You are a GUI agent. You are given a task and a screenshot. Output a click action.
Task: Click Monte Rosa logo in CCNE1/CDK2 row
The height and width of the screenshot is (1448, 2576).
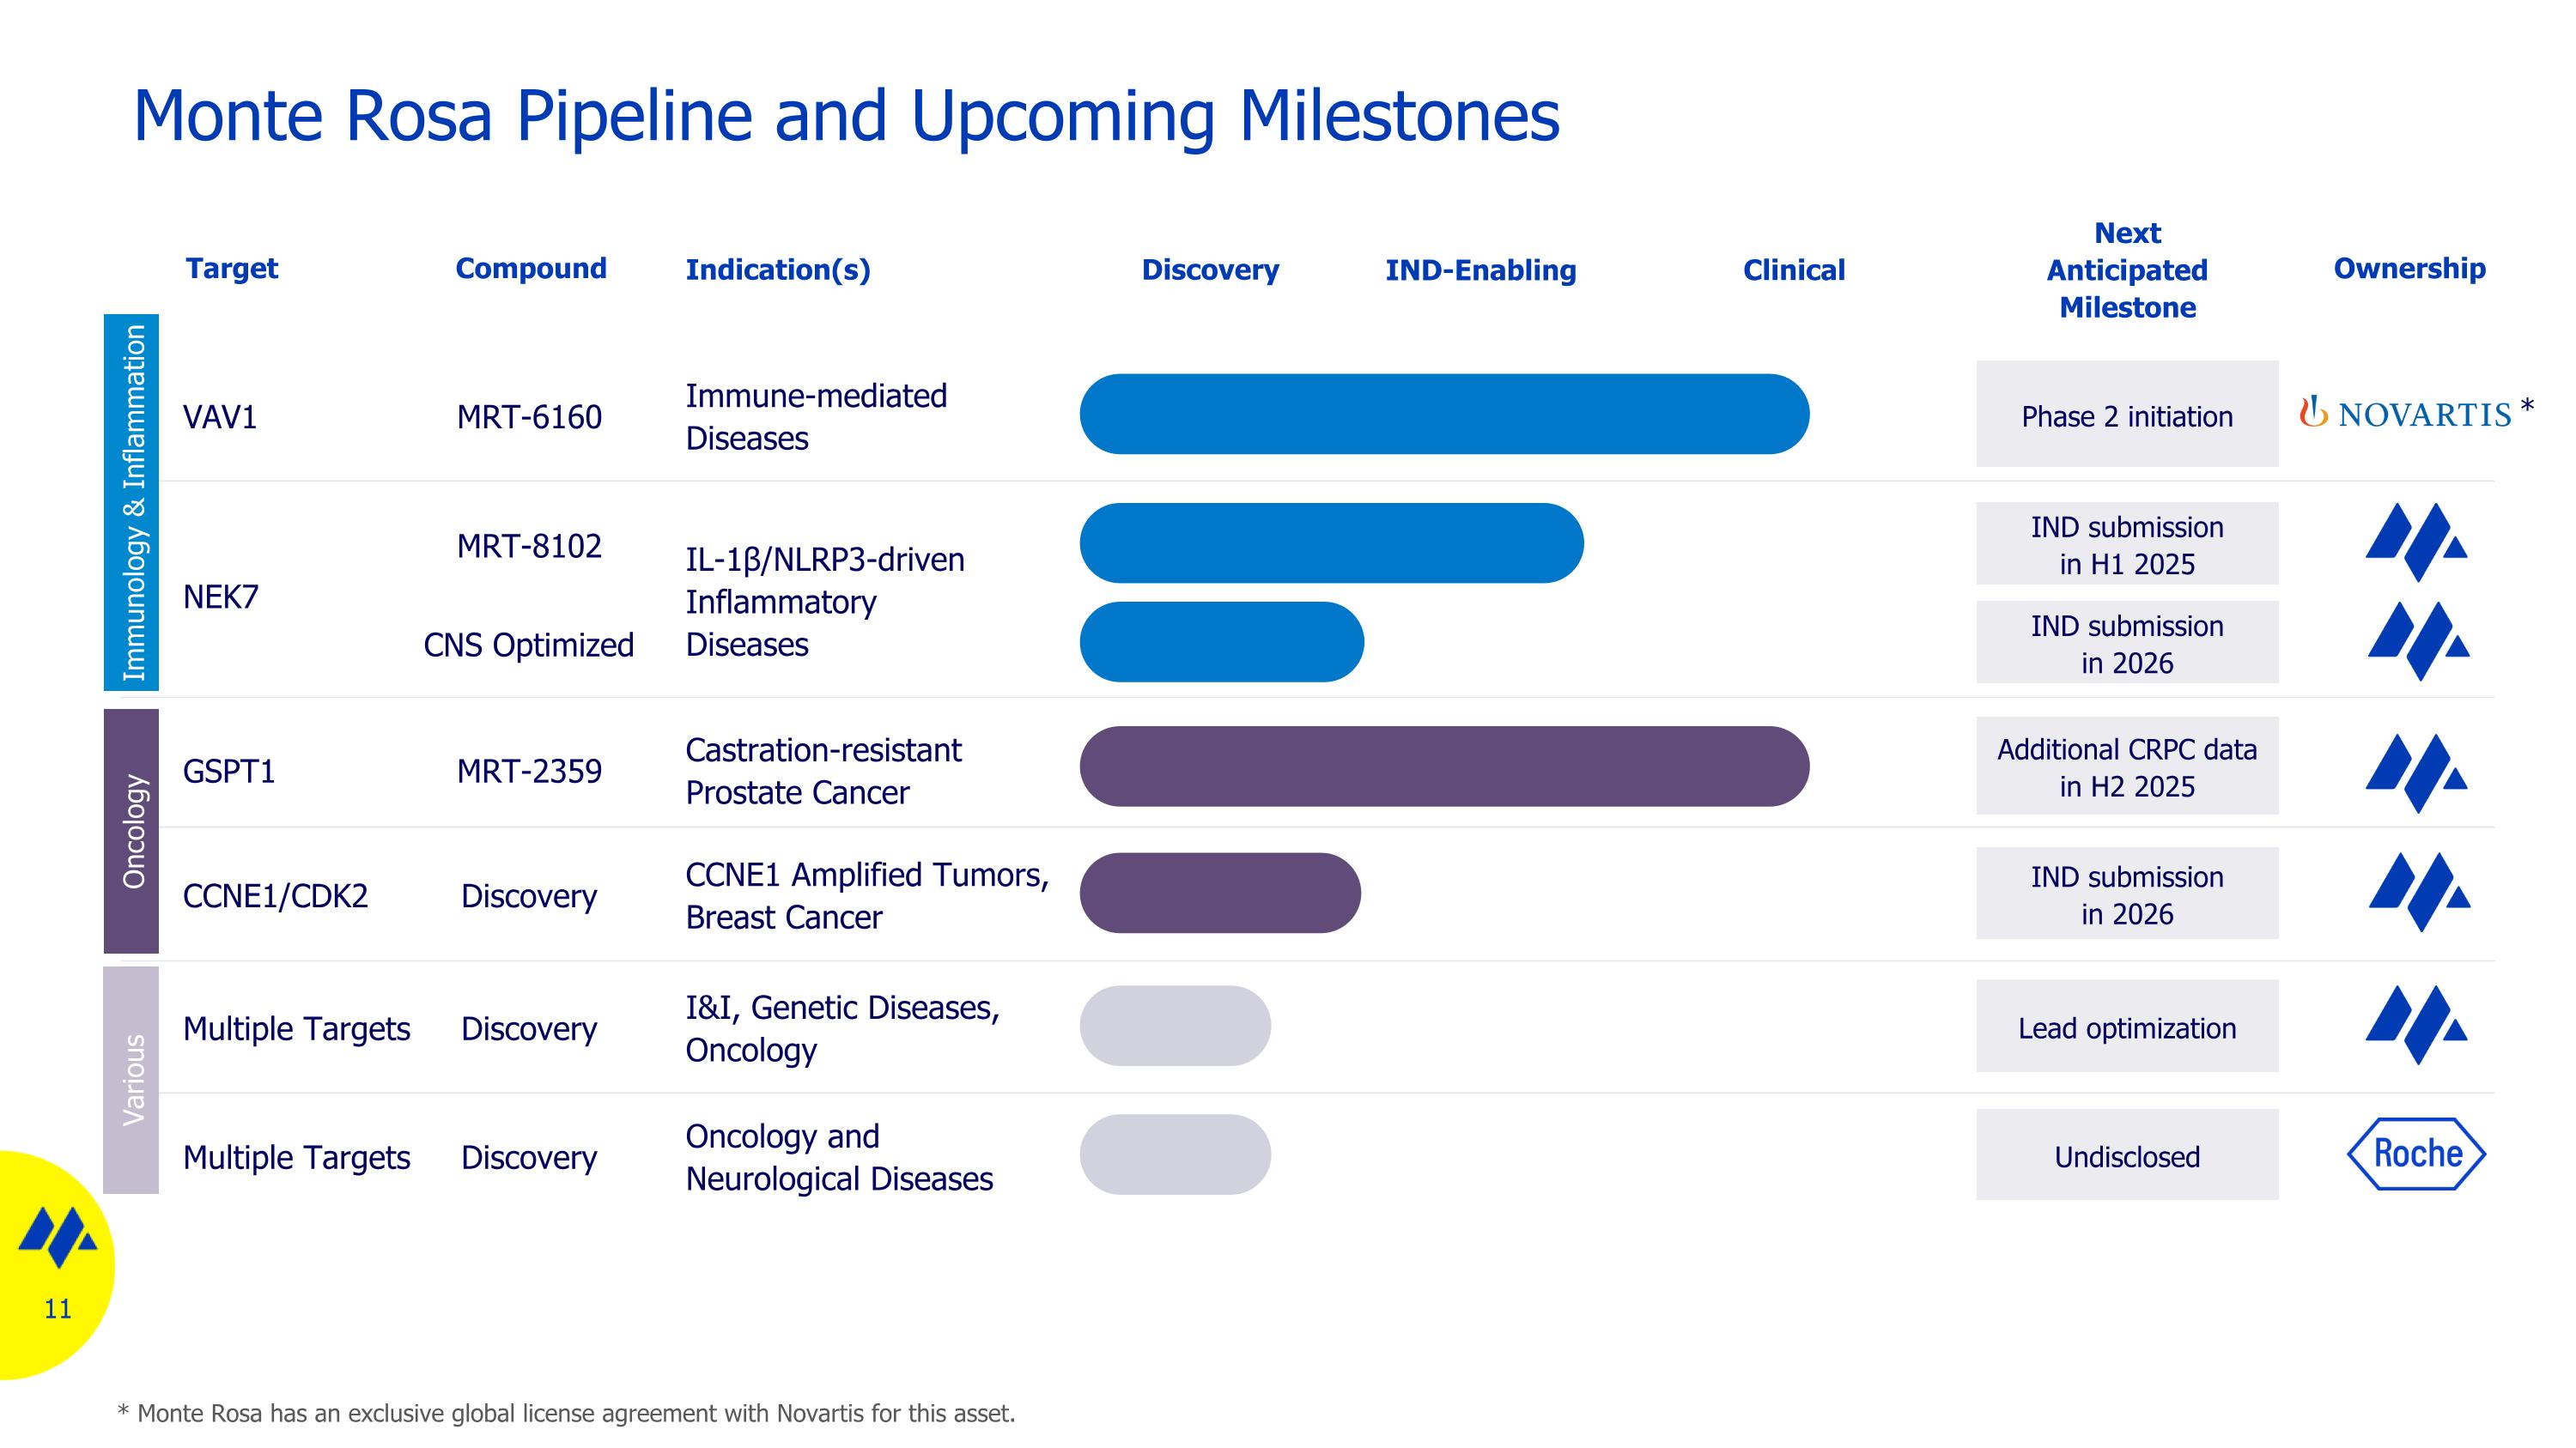[x=2418, y=892]
